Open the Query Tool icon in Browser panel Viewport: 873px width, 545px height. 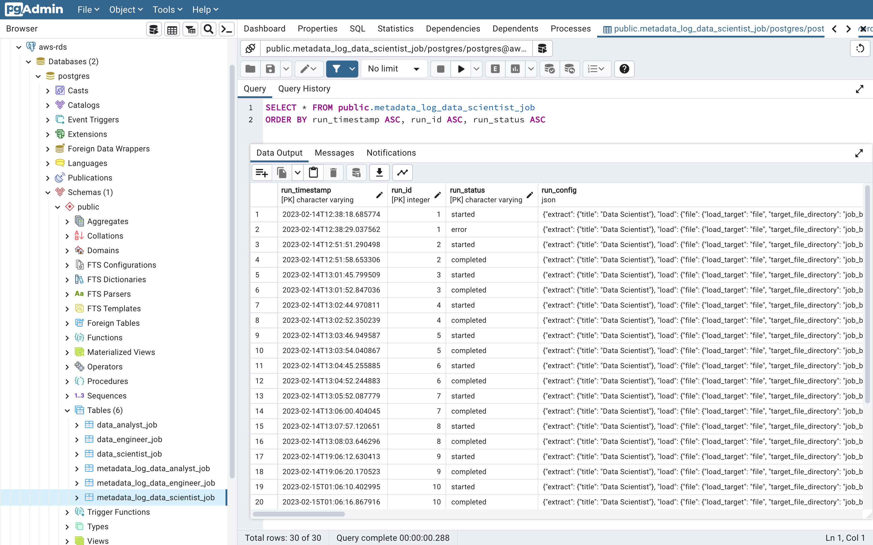coord(154,29)
